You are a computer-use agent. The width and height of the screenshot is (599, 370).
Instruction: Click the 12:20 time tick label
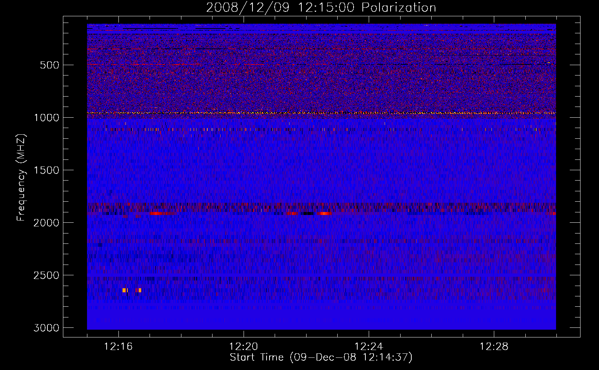click(244, 347)
